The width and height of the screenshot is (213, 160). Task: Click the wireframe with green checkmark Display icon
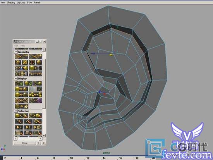coord(19,83)
